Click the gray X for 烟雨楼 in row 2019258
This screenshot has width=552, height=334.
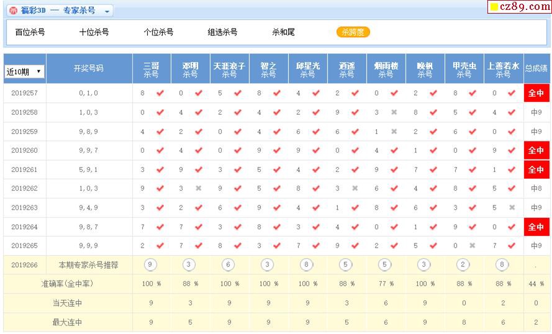pyautogui.click(x=394, y=112)
